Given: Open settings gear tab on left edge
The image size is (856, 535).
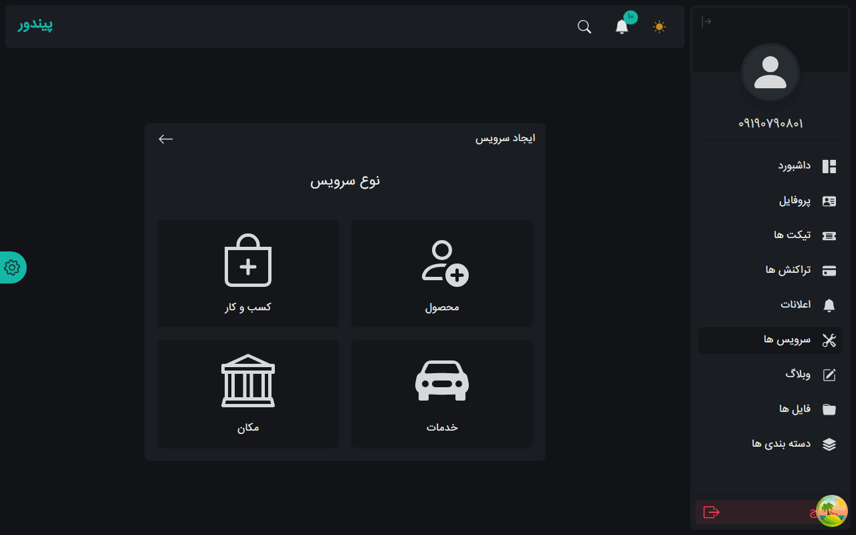Looking at the screenshot, I should click(x=12, y=267).
